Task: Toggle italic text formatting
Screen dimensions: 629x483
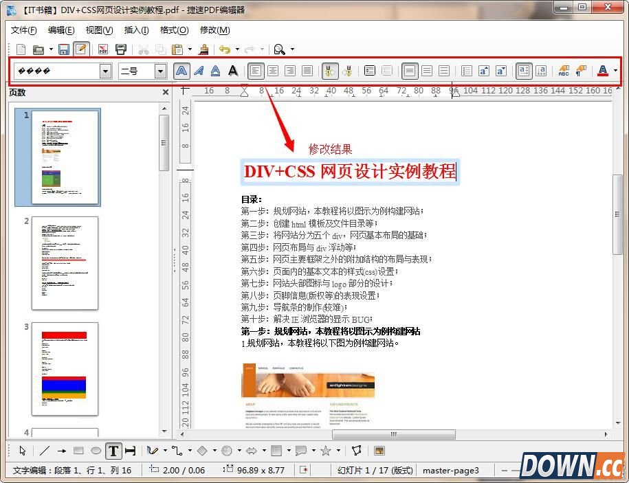Action: [198, 71]
